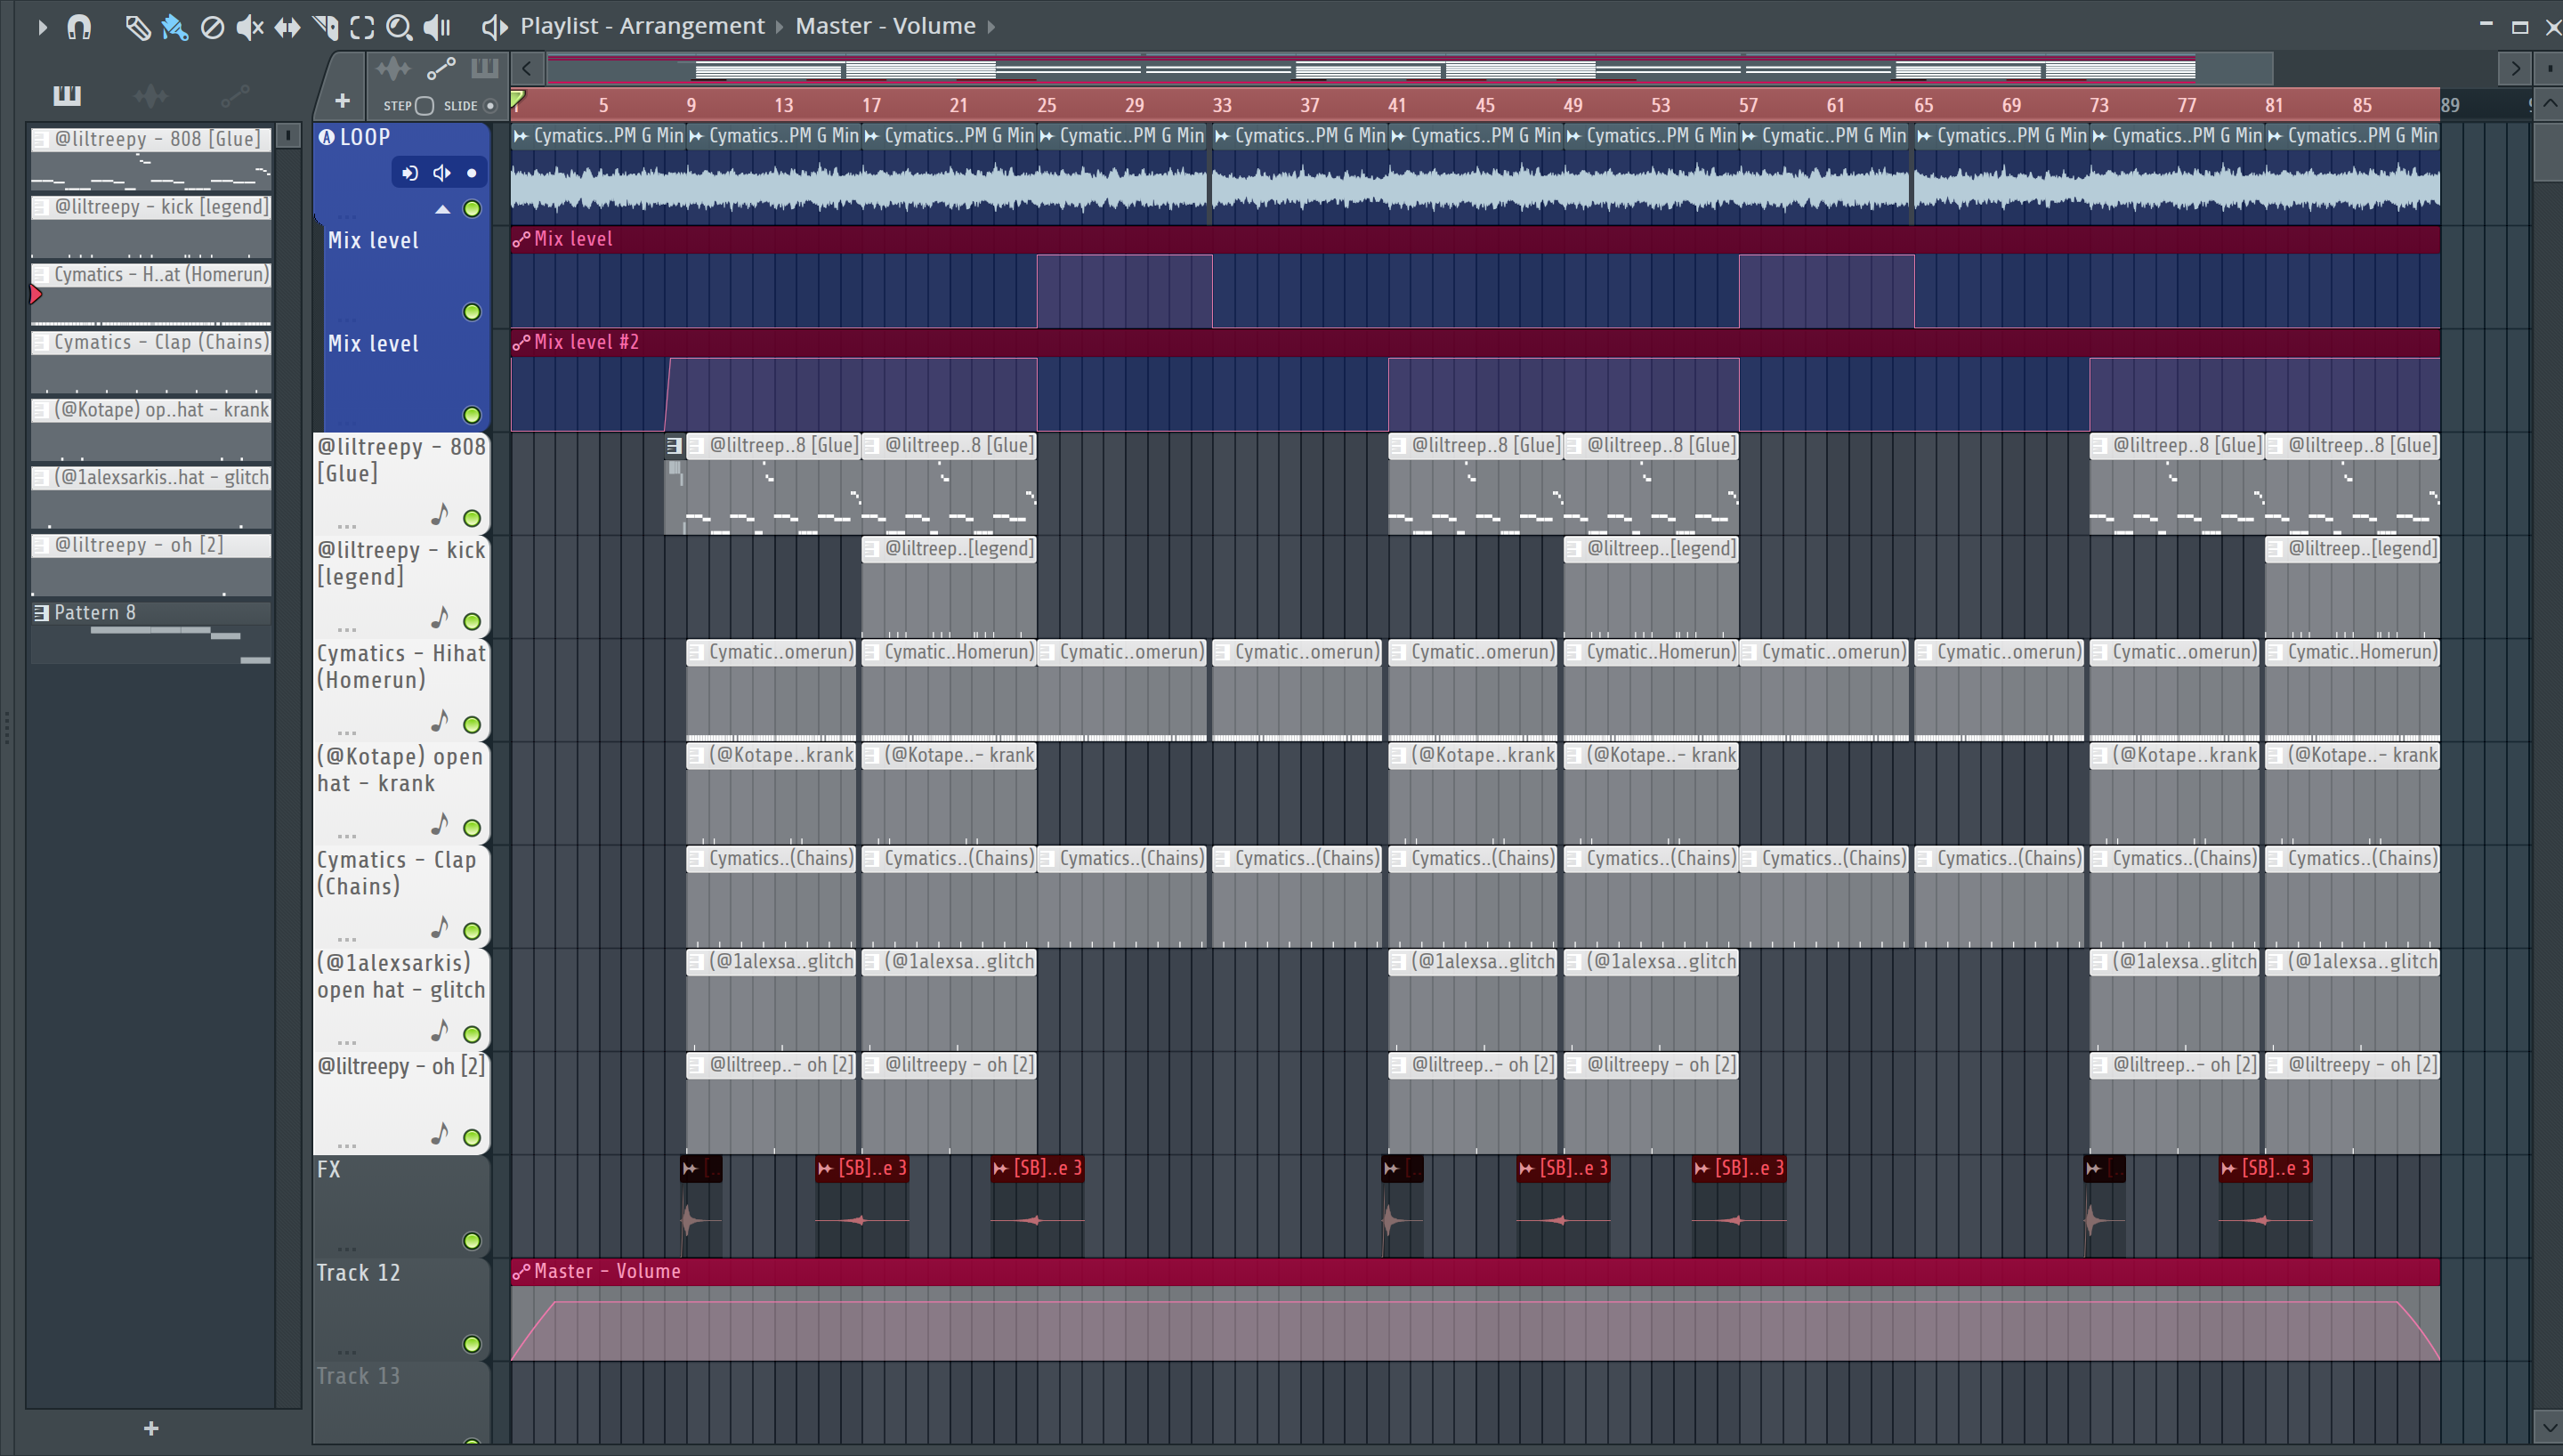Select the Slip tool

pyautogui.click(x=287, y=27)
